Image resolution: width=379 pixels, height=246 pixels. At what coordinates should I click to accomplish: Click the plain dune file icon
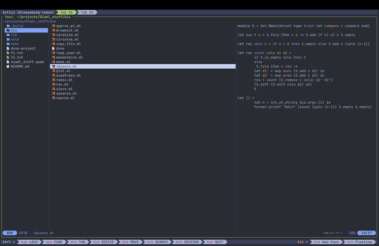53,48
